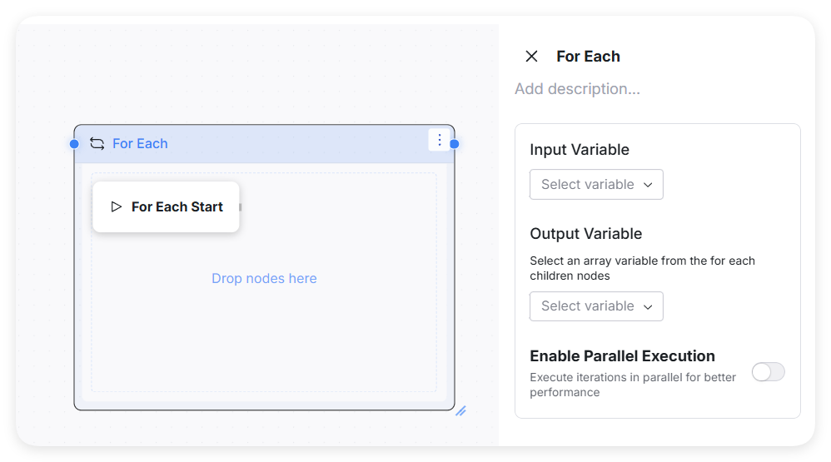Open the Input Variable select dropdown
Screen dimensions: 831x462
pos(596,185)
